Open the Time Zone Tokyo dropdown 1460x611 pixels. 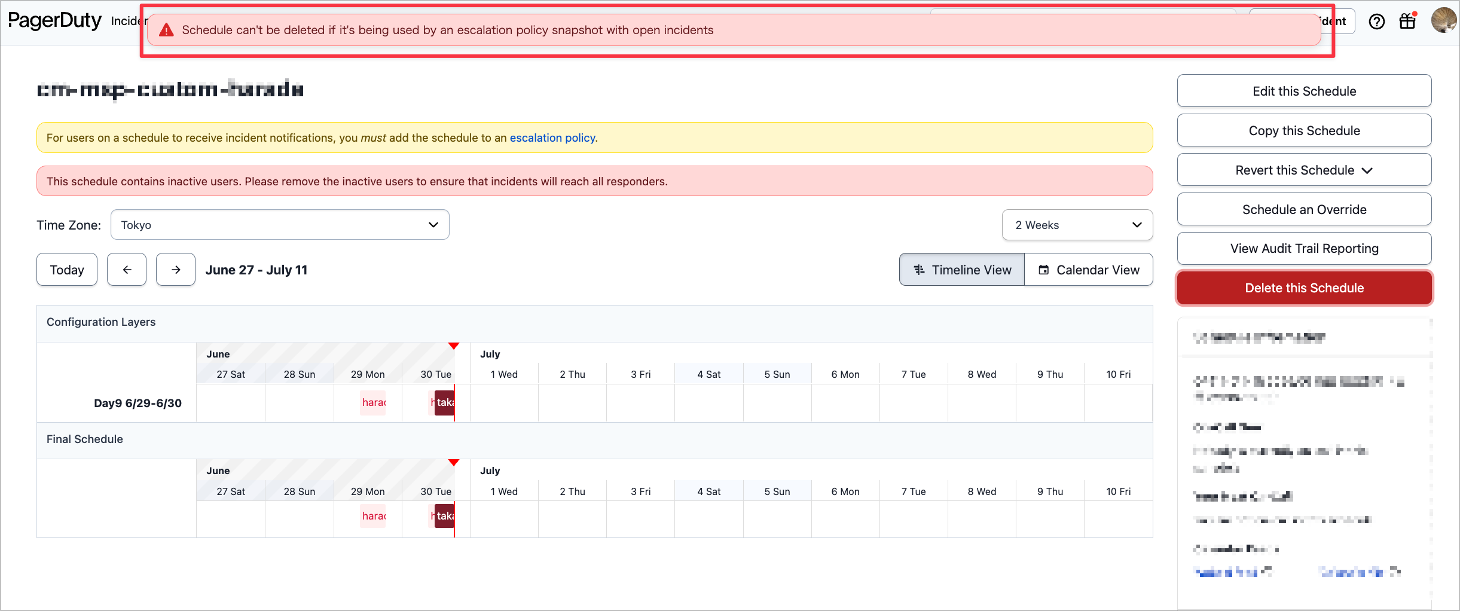pos(280,225)
